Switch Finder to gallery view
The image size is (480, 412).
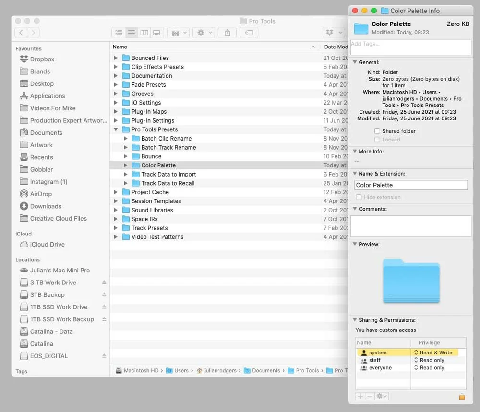pos(156,33)
